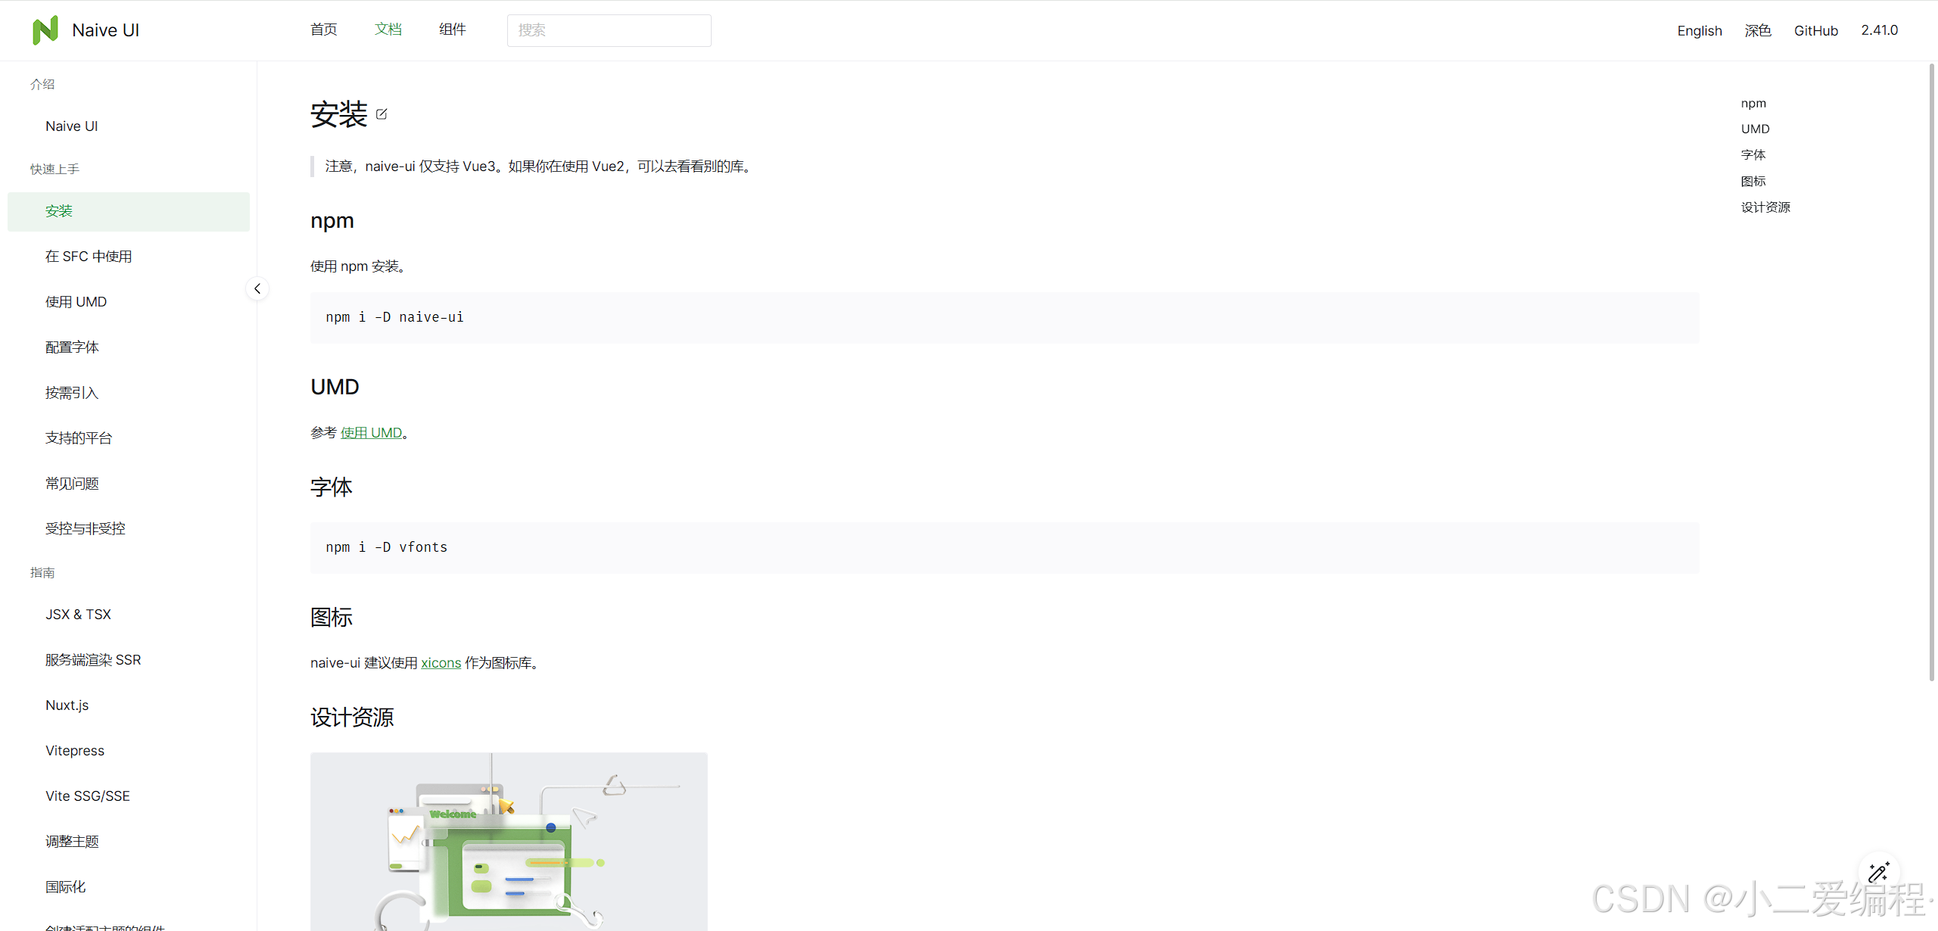The width and height of the screenshot is (1938, 931).
Task: Jump to 设计资源 in the table of contents
Action: (x=1765, y=207)
